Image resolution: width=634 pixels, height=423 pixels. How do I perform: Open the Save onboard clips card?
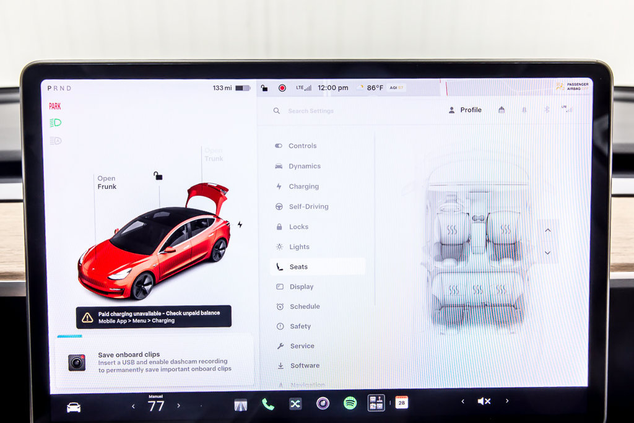pyautogui.click(x=154, y=362)
